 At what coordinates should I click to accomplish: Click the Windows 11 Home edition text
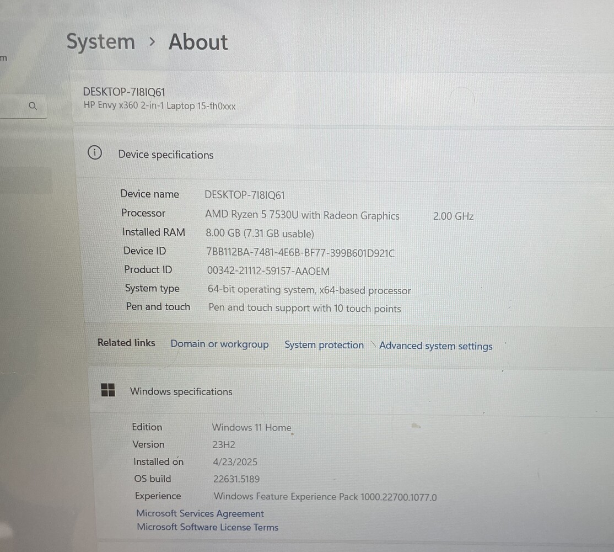(251, 427)
